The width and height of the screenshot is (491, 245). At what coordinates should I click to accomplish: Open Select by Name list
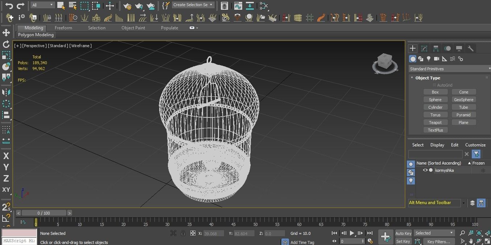tap(73, 5)
